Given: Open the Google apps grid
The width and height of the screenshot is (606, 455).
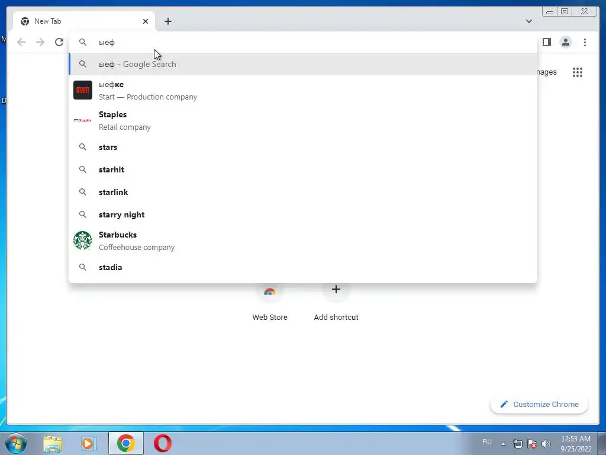Looking at the screenshot, I should click(578, 72).
